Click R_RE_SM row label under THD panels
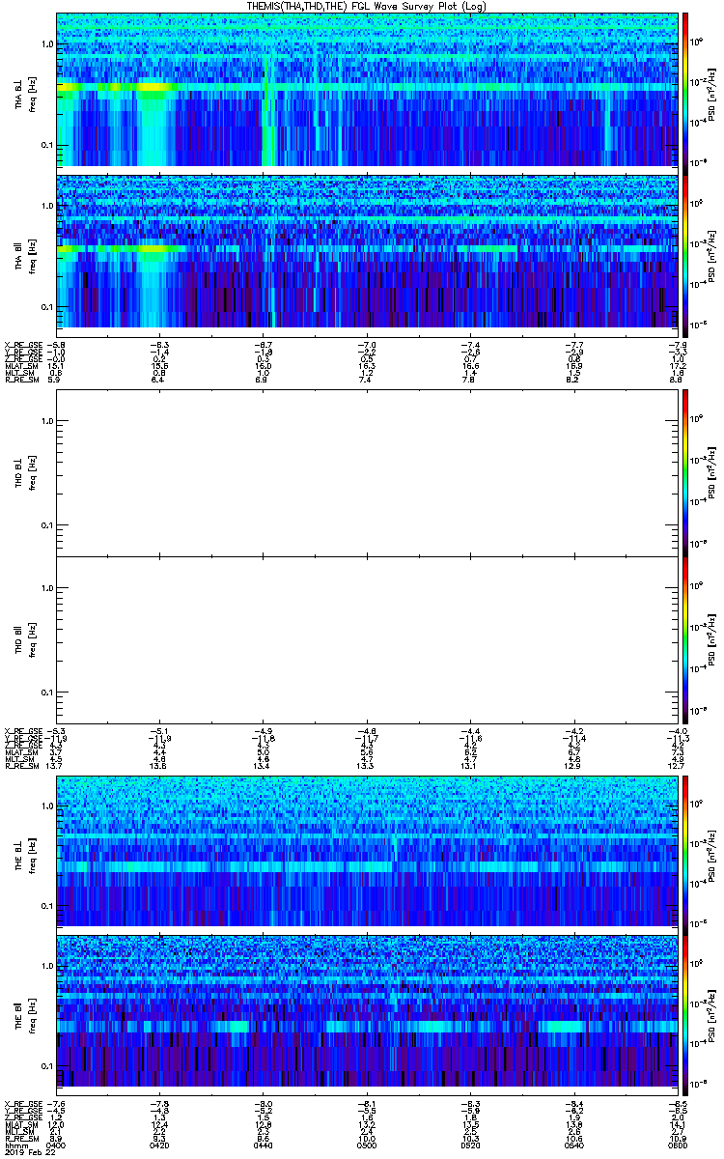 pyautogui.click(x=21, y=766)
